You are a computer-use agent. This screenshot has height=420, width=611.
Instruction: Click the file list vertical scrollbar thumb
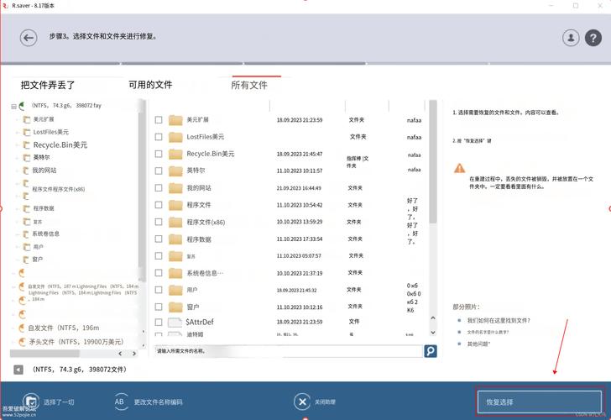pyautogui.click(x=433, y=162)
